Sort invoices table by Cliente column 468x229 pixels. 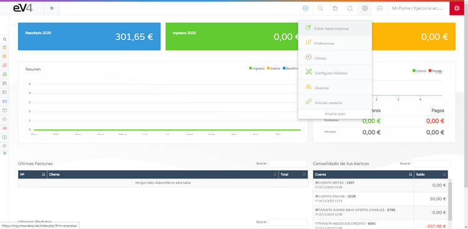[163, 174]
